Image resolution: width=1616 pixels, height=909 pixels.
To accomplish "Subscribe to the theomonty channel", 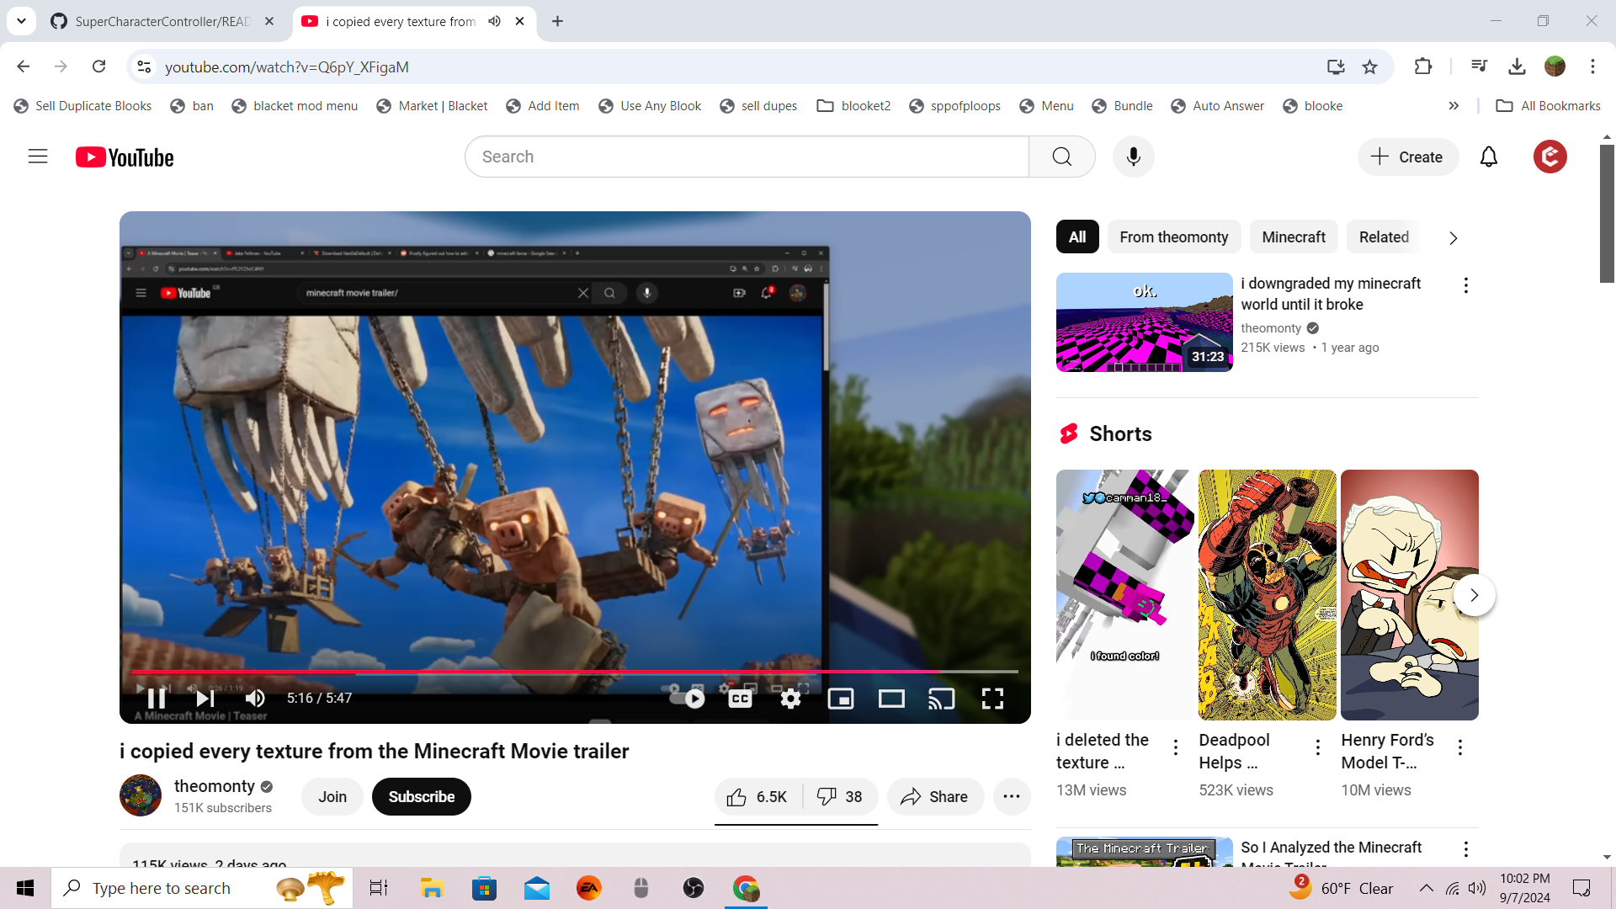I will click(421, 796).
